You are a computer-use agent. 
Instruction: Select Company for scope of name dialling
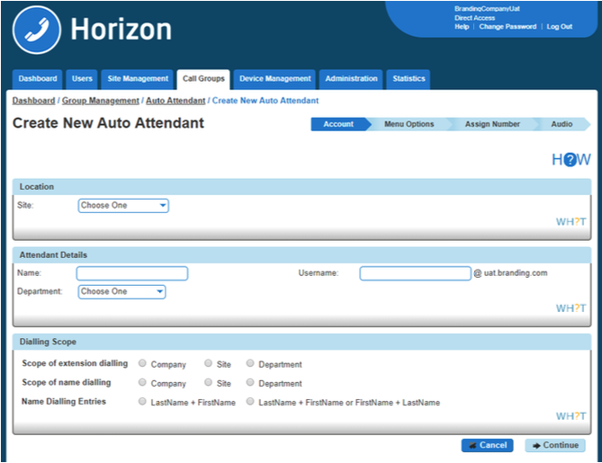click(x=142, y=382)
